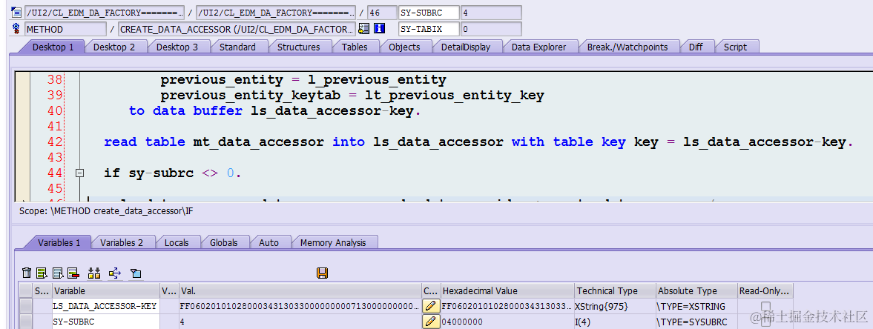The width and height of the screenshot is (873, 329).
Task: Open the Tables tab
Action: coord(355,47)
